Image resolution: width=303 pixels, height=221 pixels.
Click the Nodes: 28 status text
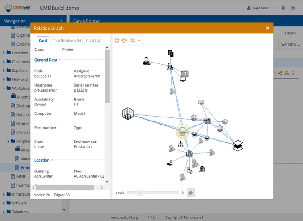click(x=41, y=195)
